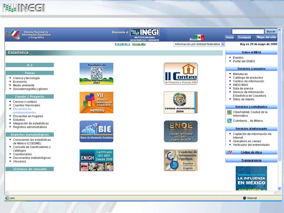Open the Censo Agropecuario 2007 banner
The width and height of the screenshot is (284, 213).
click(96, 74)
